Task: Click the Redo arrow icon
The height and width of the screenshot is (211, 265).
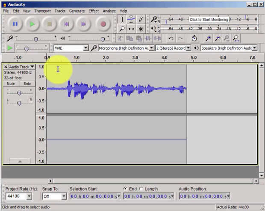Action: [180, 39]
